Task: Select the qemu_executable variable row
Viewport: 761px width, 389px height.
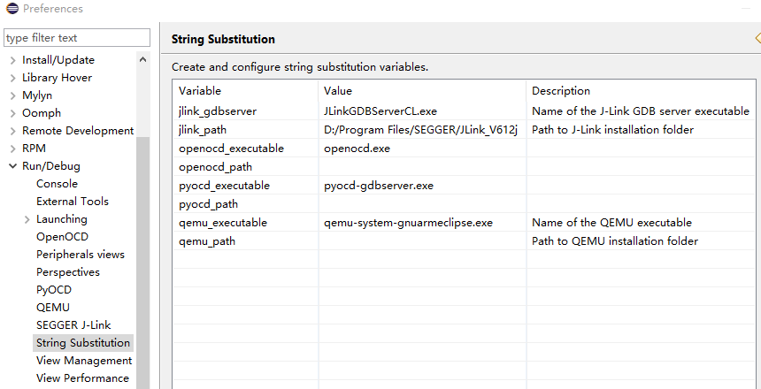Action: [x=464, y=223]
